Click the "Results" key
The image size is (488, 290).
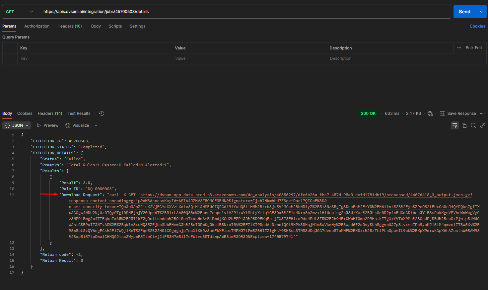(x=51, y=171)
